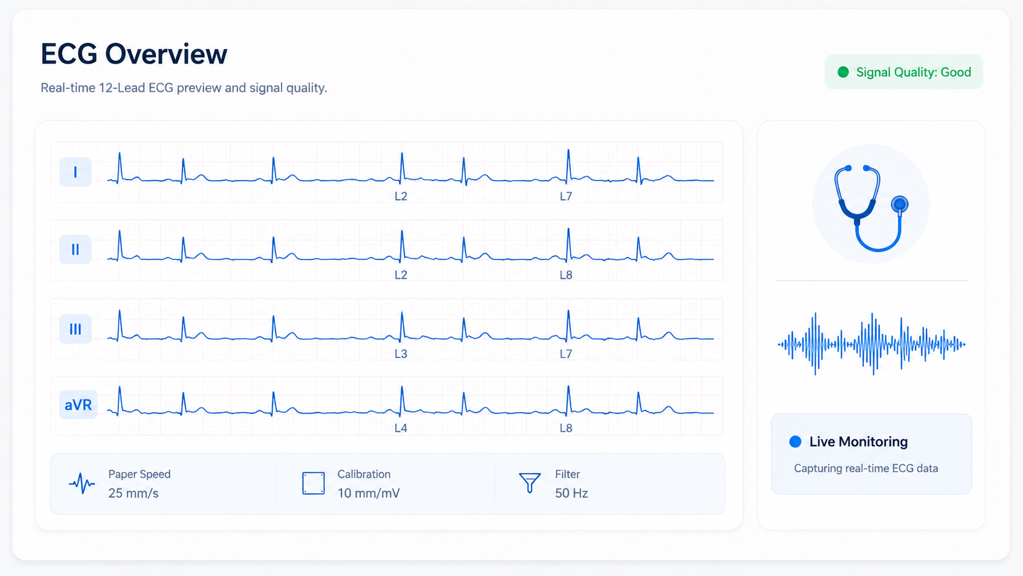Image resolution: width=1023 pixels, height=576 pixels.
Task: Click the blue Live Monitoring dot
Action: (795, 441)
